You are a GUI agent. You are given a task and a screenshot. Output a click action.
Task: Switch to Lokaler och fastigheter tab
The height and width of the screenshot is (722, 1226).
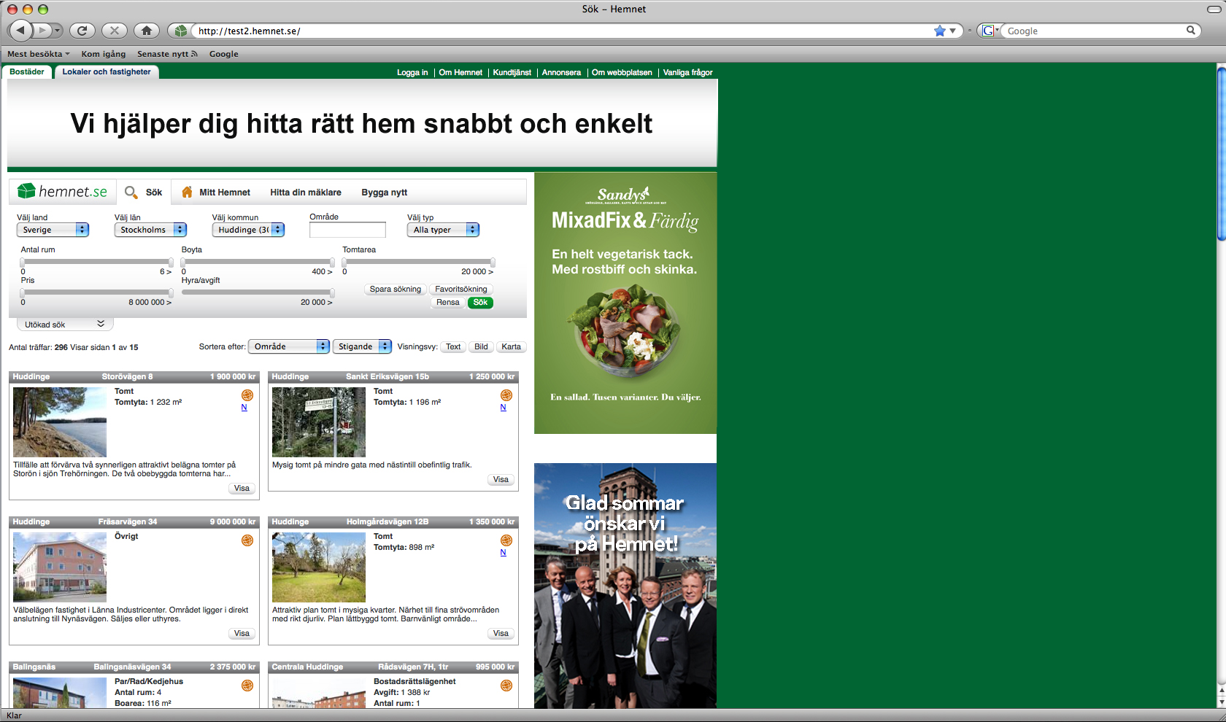(x=107, y=71)
